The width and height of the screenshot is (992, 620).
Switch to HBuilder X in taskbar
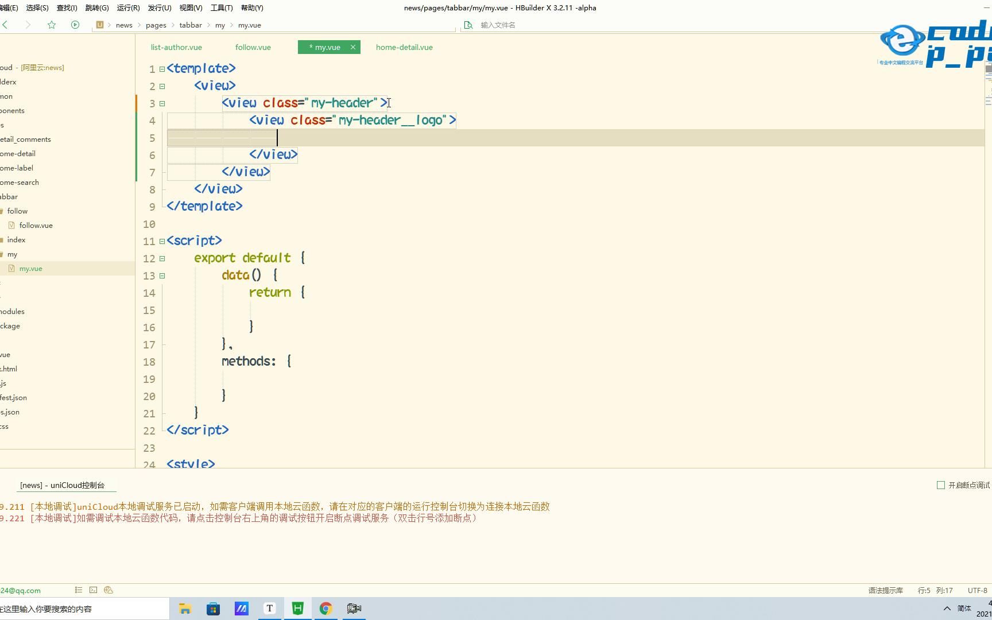[297, 609]
